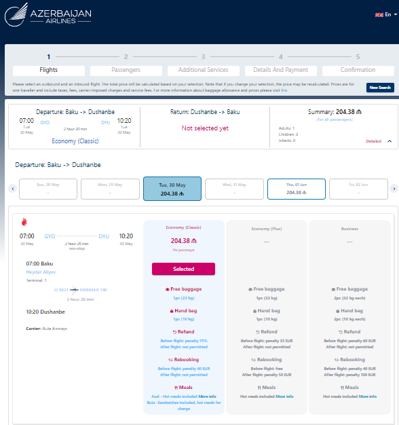Choose Fri, 02 Jun date card
This screenshot has height=425, width=399.
pyautogui.click(x=358, y=189)
